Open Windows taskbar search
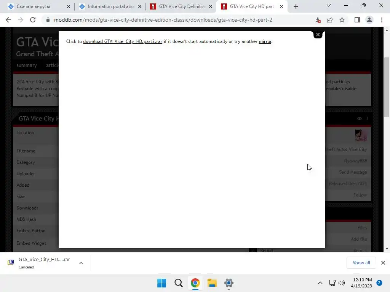This screenshot has height=292, width=390. point(178,283)
